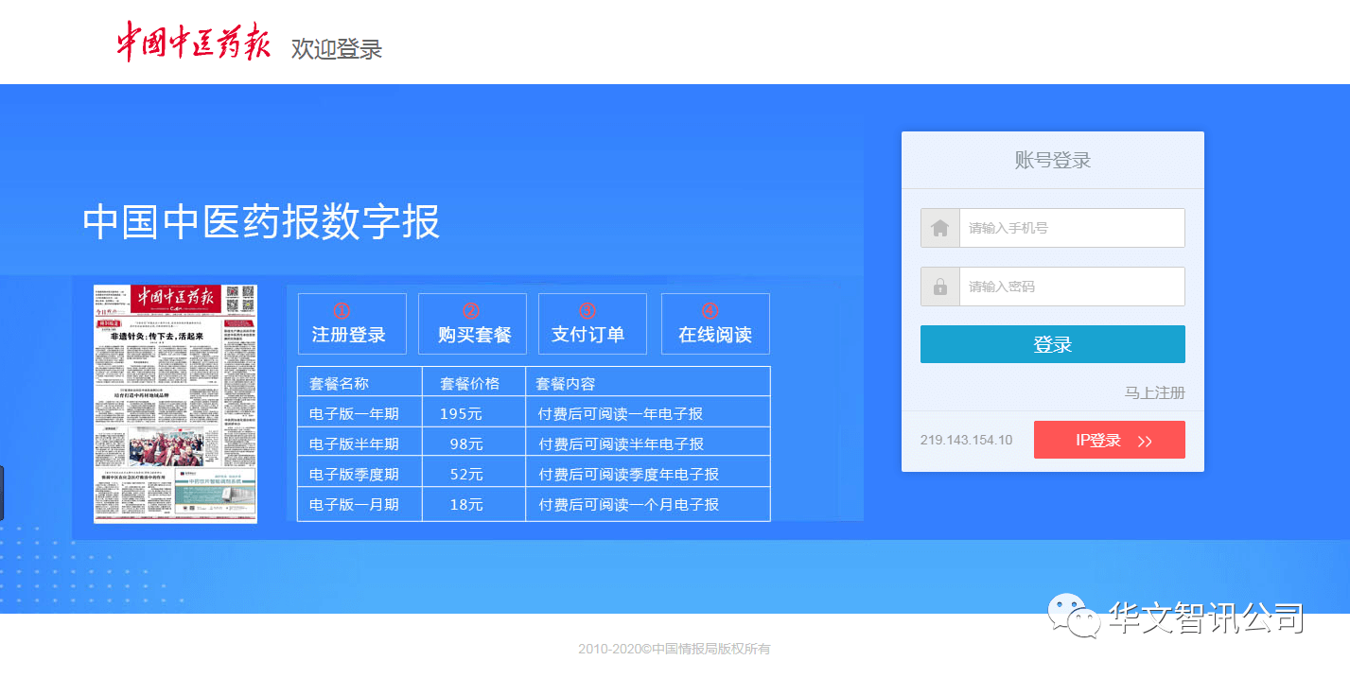
Task: Click the 中国中医药报数字报 title
Action: click(261, 222)
